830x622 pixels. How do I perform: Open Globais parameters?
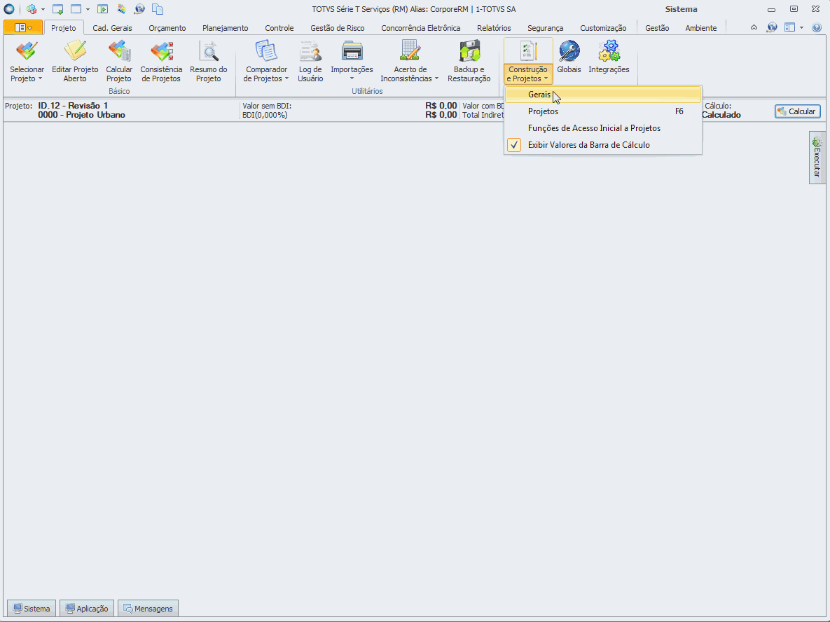(569, 57)
